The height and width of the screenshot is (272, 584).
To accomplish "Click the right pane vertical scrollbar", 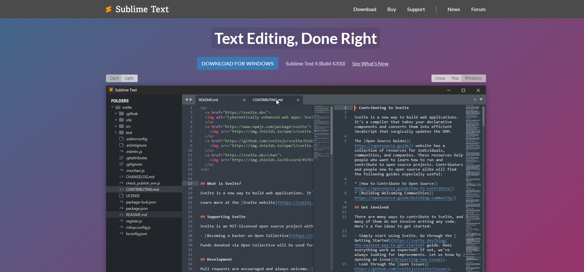I will point(483,117).
